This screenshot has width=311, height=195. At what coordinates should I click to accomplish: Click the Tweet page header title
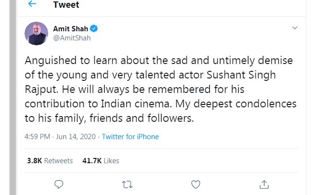click(x=66, y=5)
